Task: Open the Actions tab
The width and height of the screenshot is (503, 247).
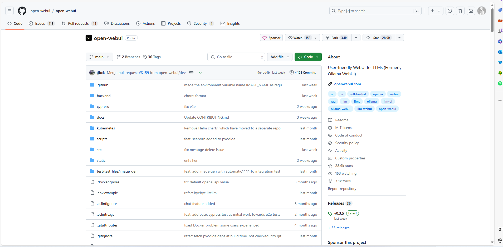Action: click(145, 23)
